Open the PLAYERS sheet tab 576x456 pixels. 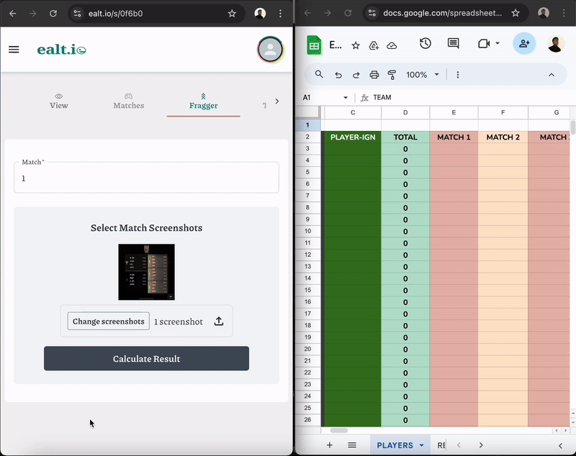pos(395,445)
